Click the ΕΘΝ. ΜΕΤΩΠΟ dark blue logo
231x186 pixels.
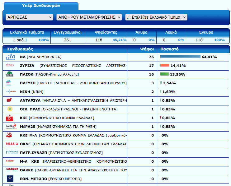[10, 179]
